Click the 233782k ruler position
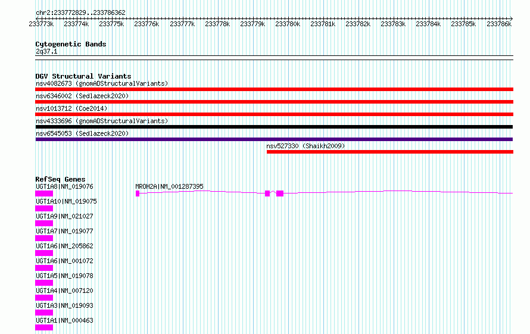Image resolution: width=530 pixels, height=334 pixels. [358, 24]
